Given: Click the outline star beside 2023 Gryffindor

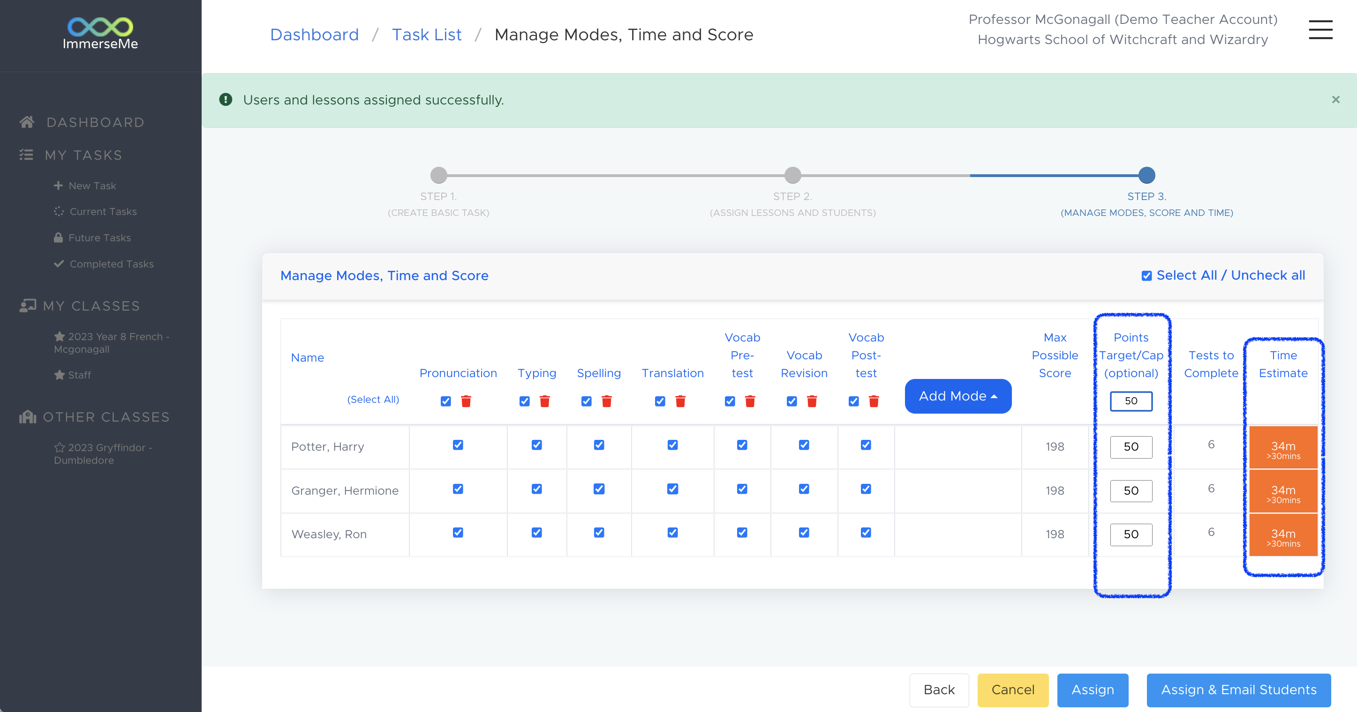Looking at the screenshot, I should (60, 447).
